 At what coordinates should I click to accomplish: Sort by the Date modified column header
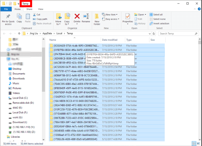[x=110, y=40]
